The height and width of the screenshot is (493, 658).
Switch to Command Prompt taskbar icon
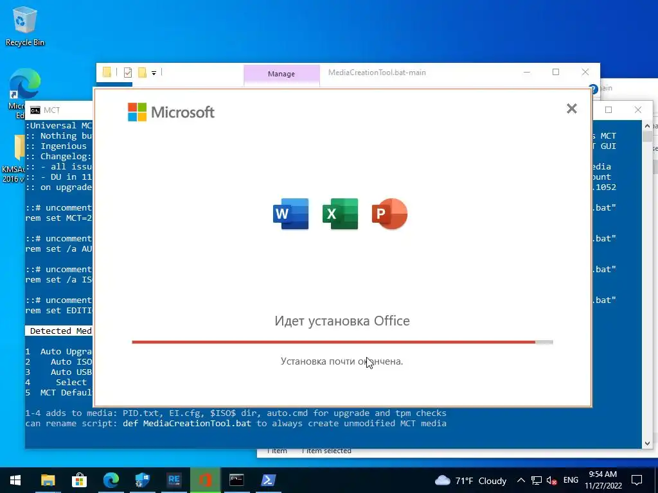click(236, 480)
